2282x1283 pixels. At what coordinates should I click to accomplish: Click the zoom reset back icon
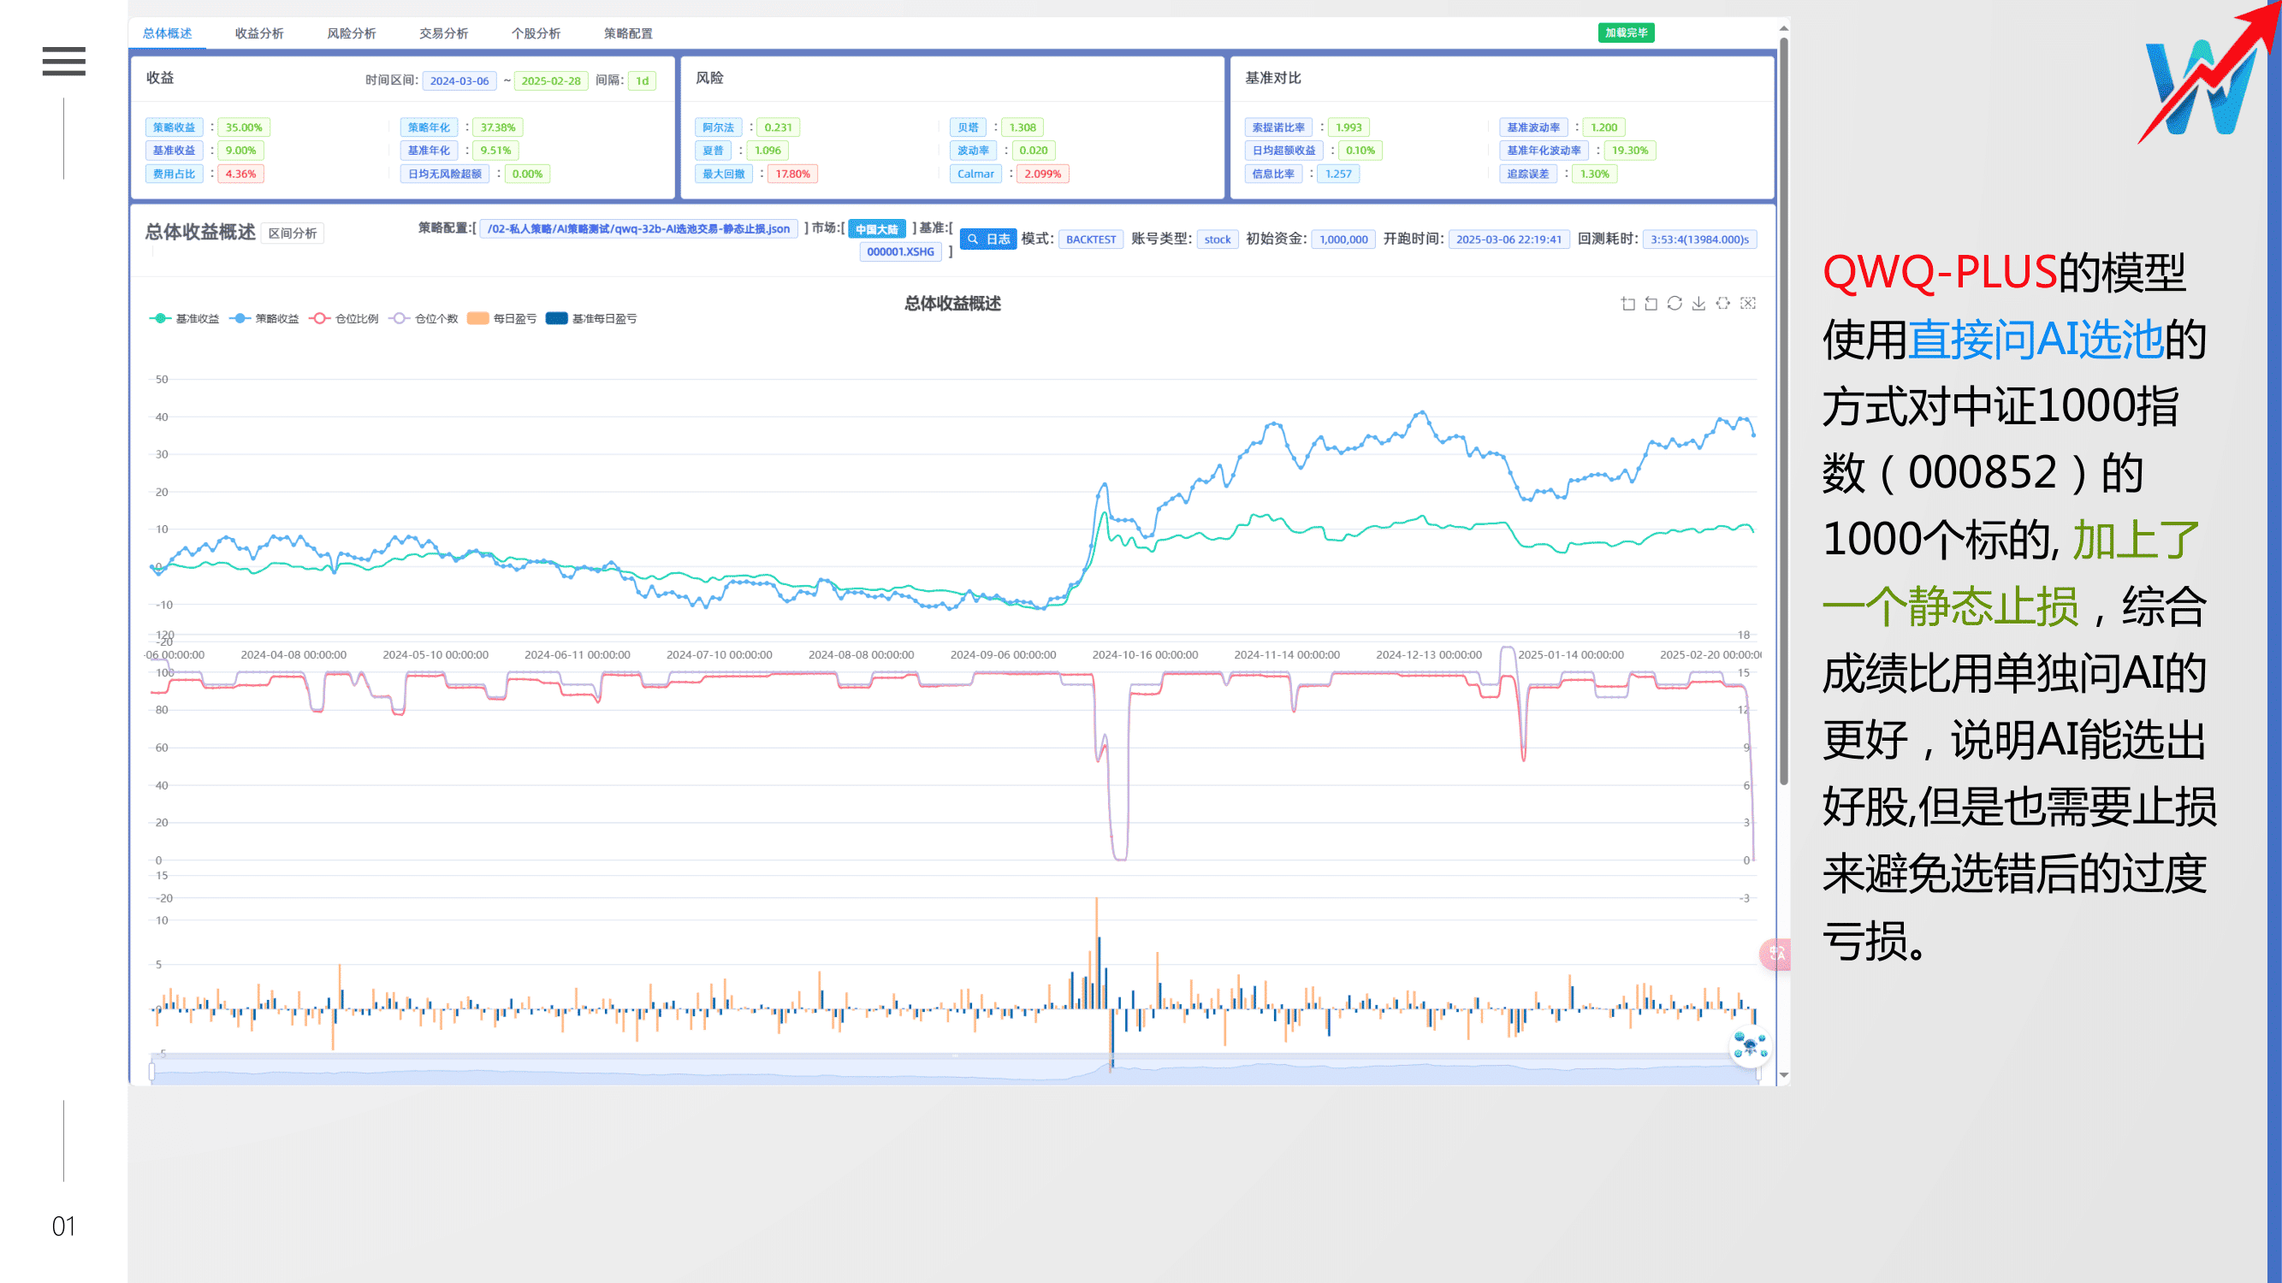point(1651,304)
